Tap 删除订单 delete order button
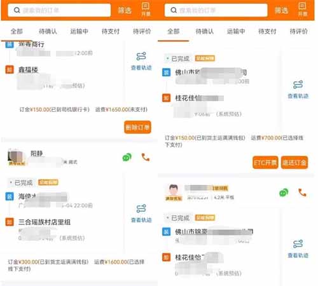This screenshot has width=318, height=286. tap(137, 127)
